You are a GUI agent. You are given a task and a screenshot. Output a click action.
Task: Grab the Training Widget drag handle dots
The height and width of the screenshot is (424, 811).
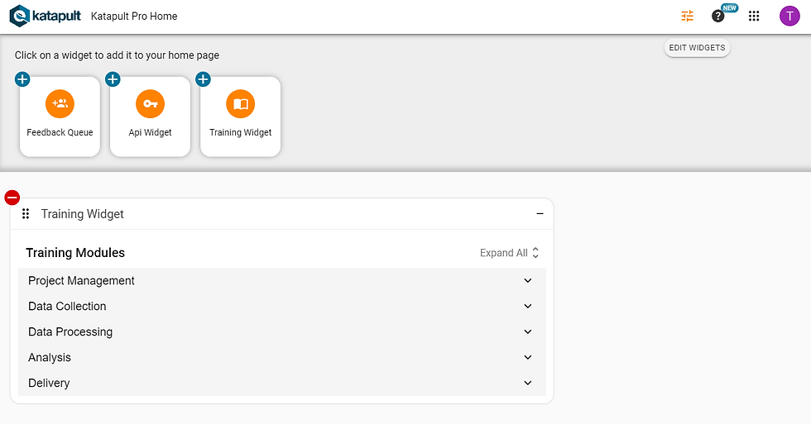click(26, 214)
